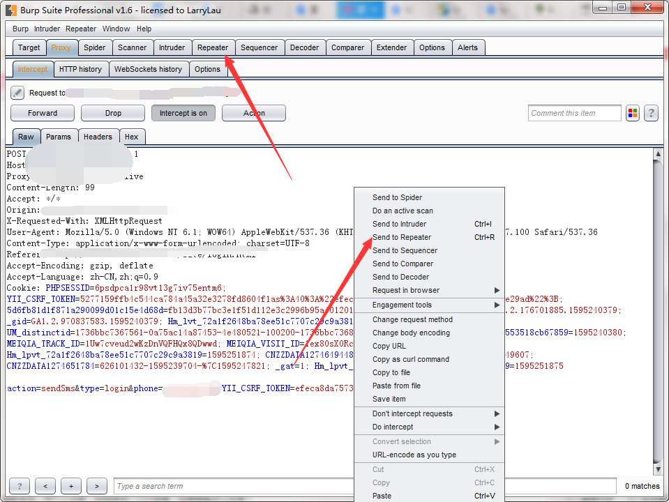Open the WebSockets history sub-tab
The image size is (669, 502).
[148, 69]
